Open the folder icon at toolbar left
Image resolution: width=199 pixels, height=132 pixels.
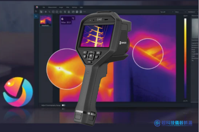point(36,11)
